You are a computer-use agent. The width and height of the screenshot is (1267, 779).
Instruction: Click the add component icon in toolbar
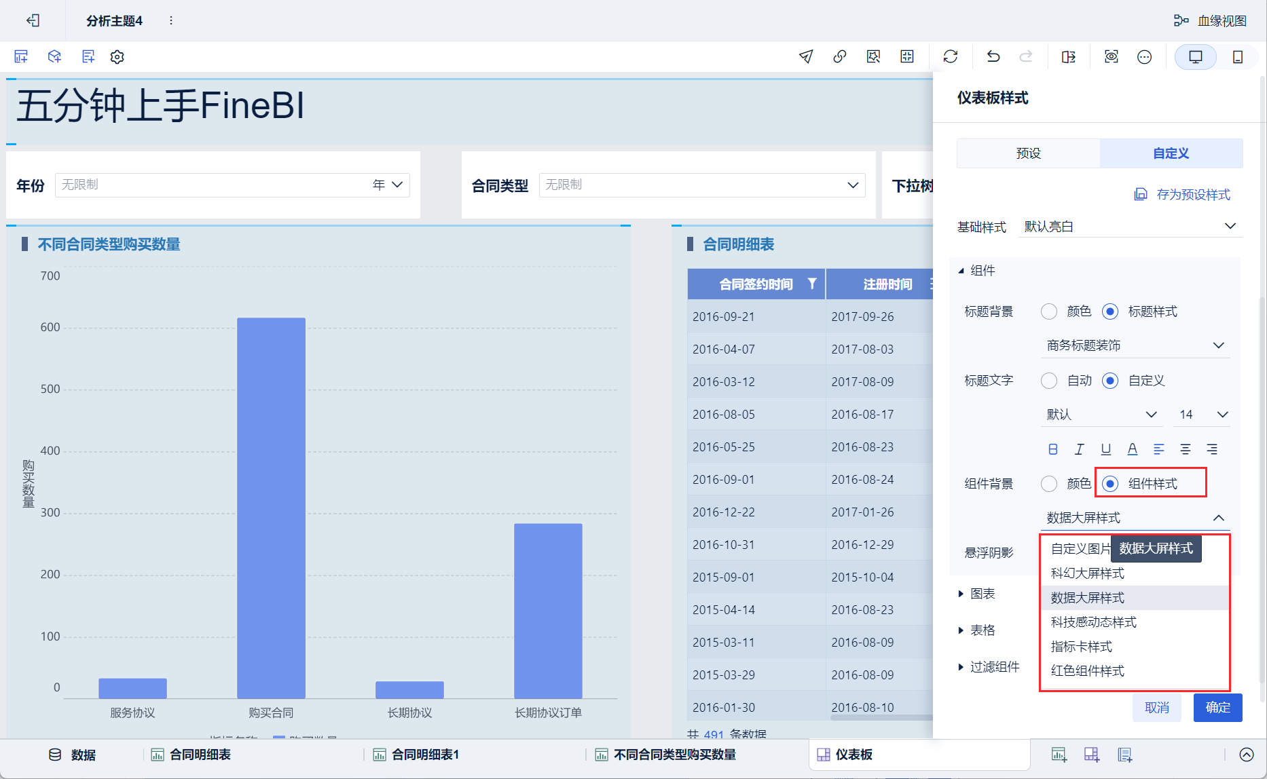[21, 56]
